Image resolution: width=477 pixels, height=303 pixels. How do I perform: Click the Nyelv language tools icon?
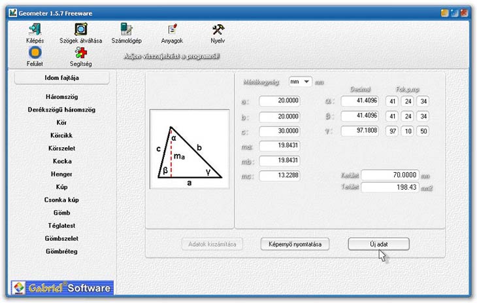pyautogui.click(x=218, y=29)
